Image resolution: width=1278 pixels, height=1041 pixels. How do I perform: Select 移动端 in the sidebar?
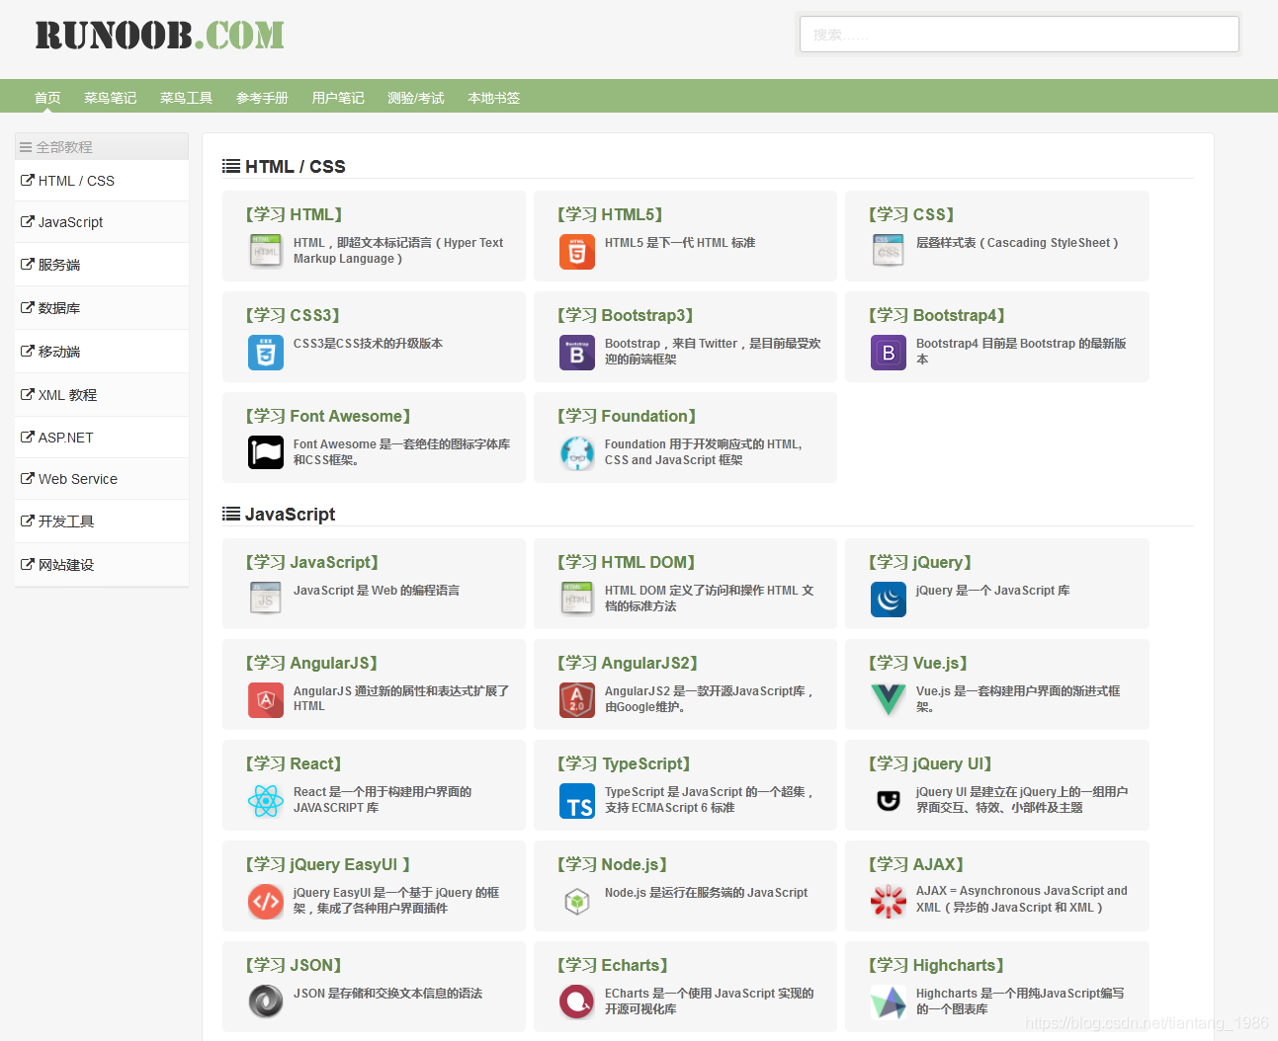102,352
